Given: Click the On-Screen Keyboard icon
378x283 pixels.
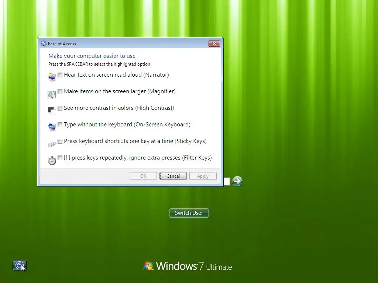Looking at the screenshot, I should click(x=52, y=127).
